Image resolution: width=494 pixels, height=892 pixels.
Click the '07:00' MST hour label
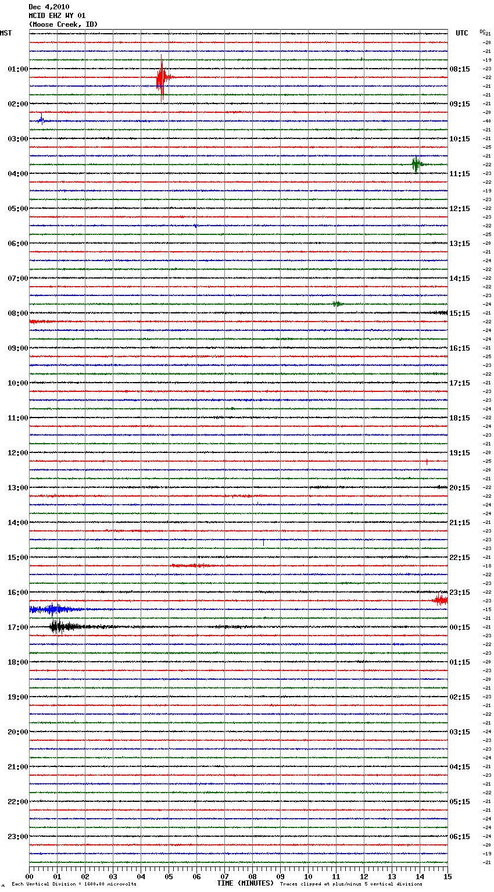[x=17, y=279]
